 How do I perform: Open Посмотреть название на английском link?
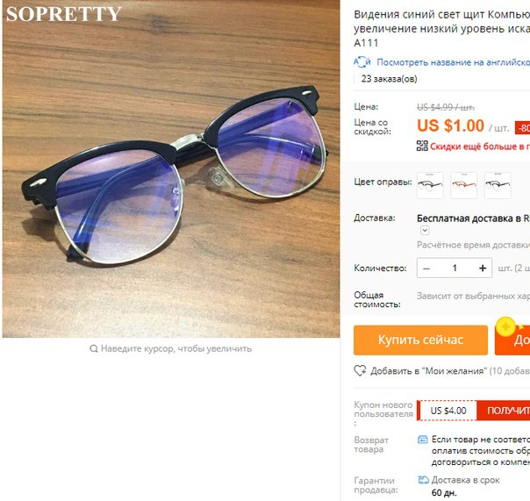pyautogui.click(x=454, y=62)
